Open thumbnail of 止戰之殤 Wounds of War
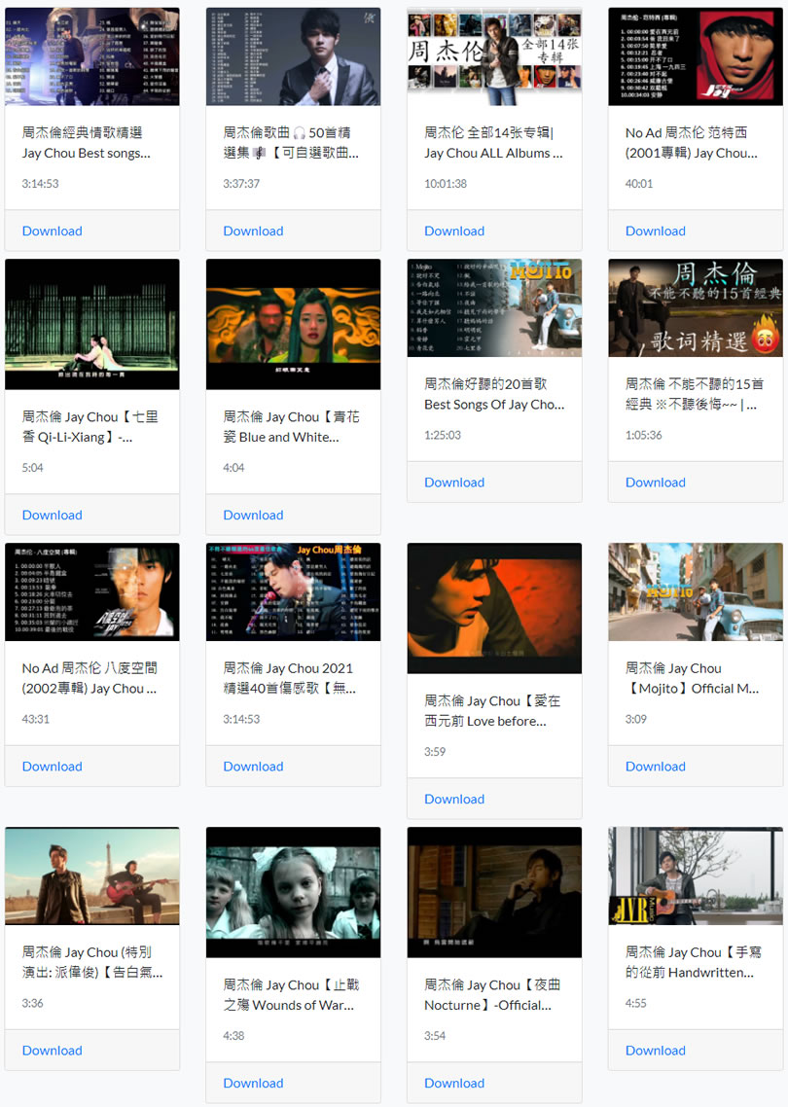 293,892
